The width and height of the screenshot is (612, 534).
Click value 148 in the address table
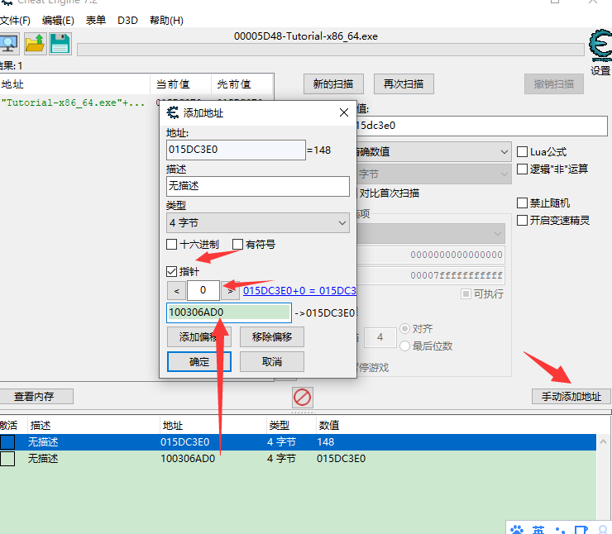(x=326, y=442)
